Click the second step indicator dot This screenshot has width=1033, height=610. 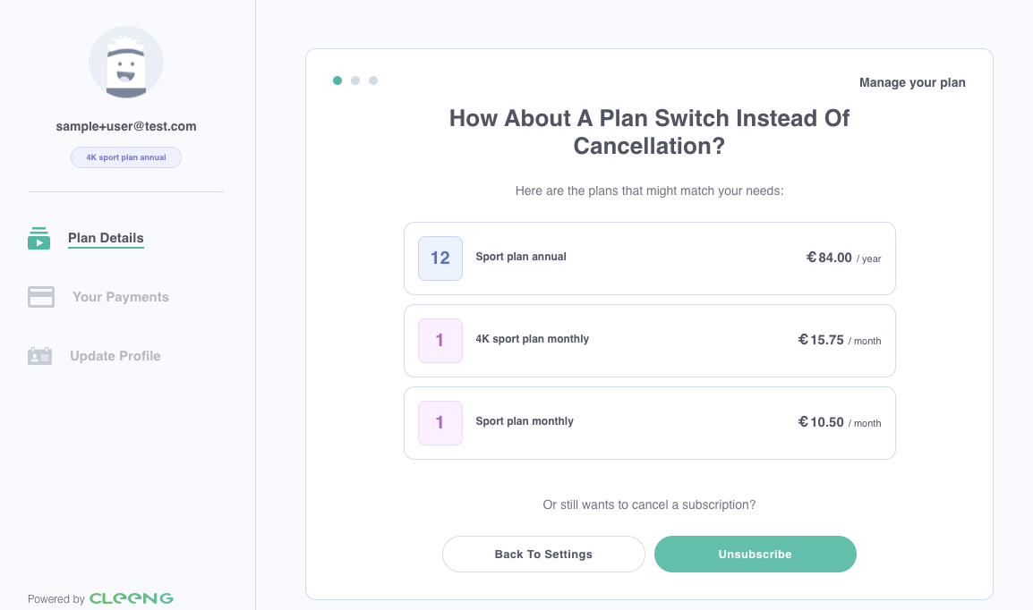point(355,80)
